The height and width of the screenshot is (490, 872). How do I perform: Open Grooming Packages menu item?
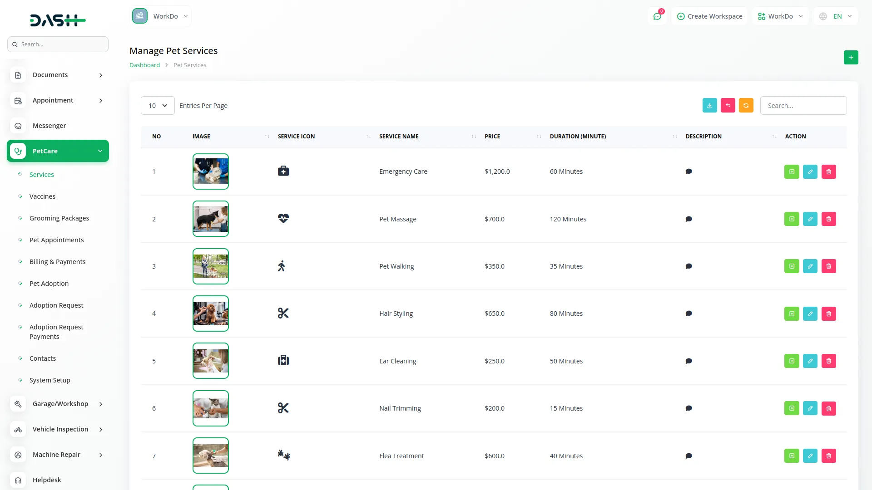click(x=59, y=218)
